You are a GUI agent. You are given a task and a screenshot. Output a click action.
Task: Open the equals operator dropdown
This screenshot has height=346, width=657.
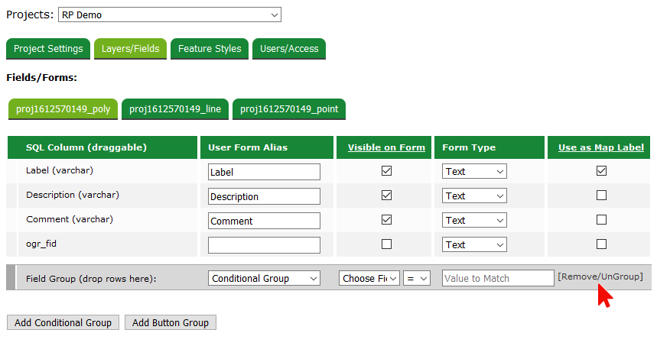click(x=418, y=279)
